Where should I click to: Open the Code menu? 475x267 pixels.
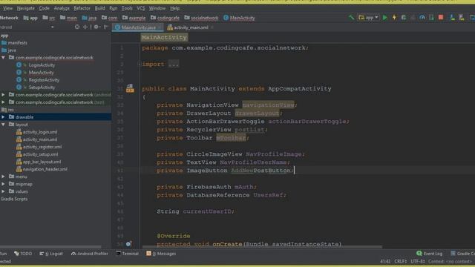[44, 8]
